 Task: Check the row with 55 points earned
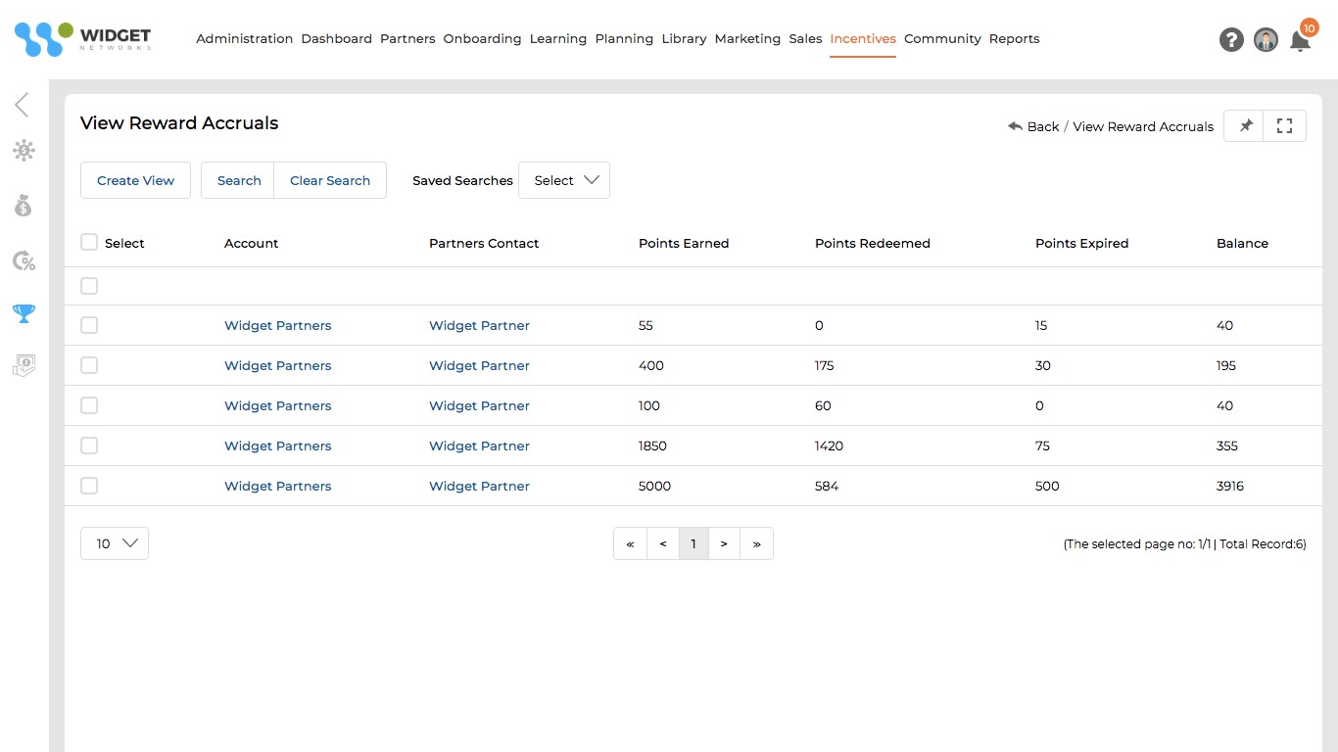[x=89, y=325]
